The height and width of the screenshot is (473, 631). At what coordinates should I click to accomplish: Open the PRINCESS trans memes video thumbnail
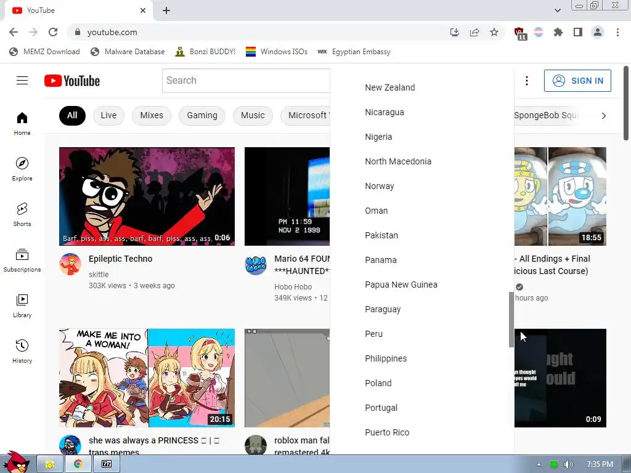[x=147, y=378]
